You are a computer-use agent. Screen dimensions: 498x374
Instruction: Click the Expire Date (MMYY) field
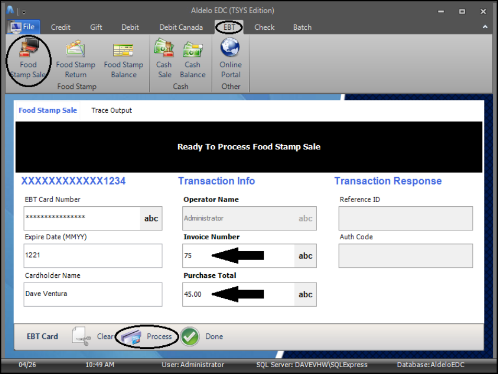(x=92, y=255)
